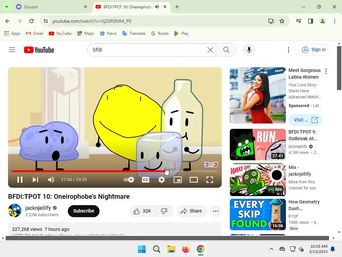
Task: Open the Mix - jacknjellify playlist thumbnail
Action: (258, 180)
